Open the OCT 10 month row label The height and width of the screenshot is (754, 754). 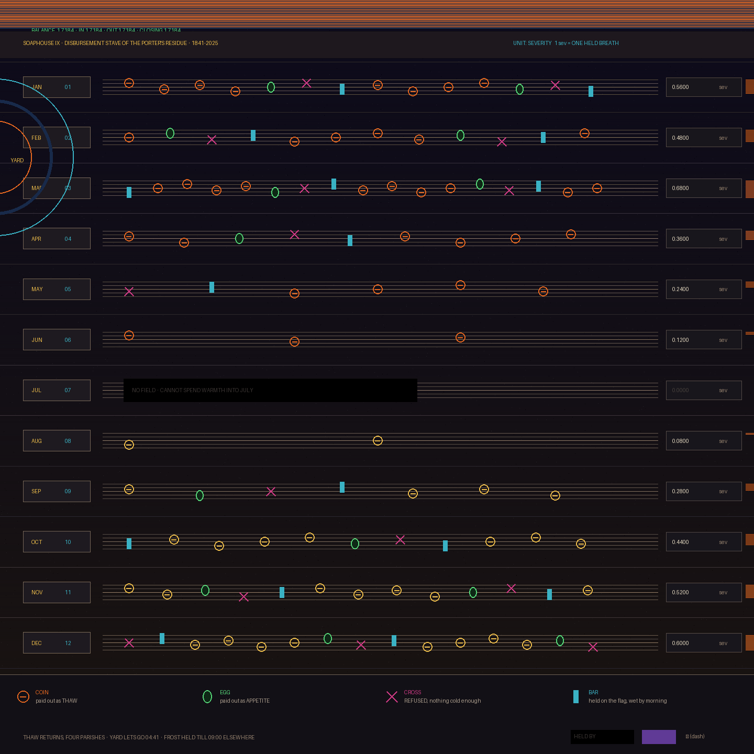click(x=57, y=542)
